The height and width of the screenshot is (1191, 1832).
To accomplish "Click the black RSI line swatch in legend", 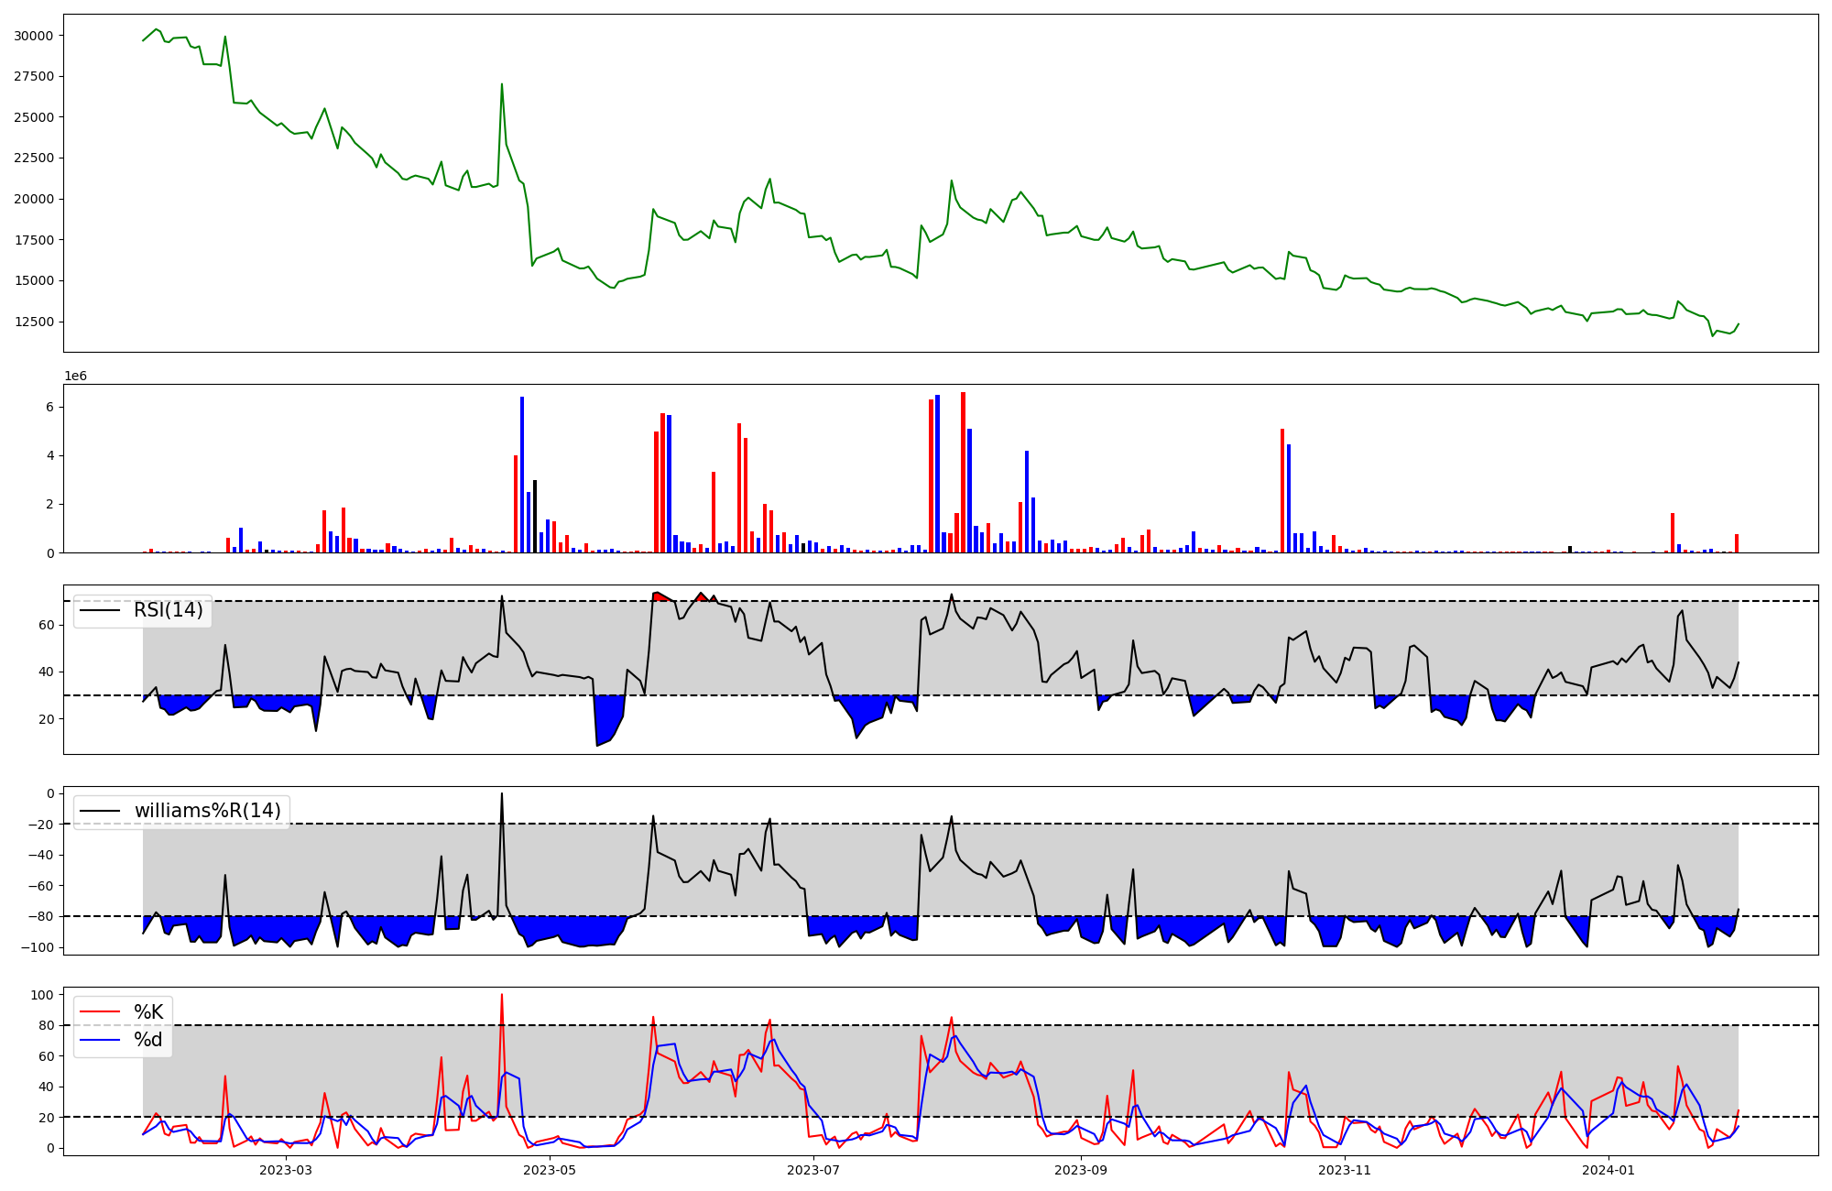I will (100, 610).
